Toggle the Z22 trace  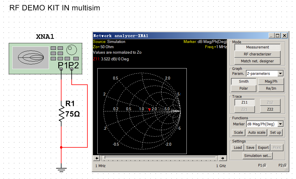(270, 109)
